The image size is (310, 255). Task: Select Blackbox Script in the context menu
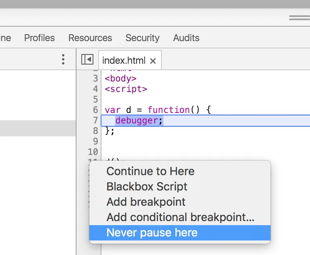coord(147,186)
